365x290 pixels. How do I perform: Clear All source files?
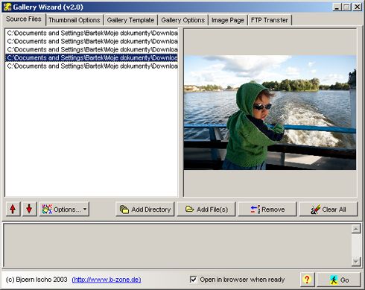(328, 209)
